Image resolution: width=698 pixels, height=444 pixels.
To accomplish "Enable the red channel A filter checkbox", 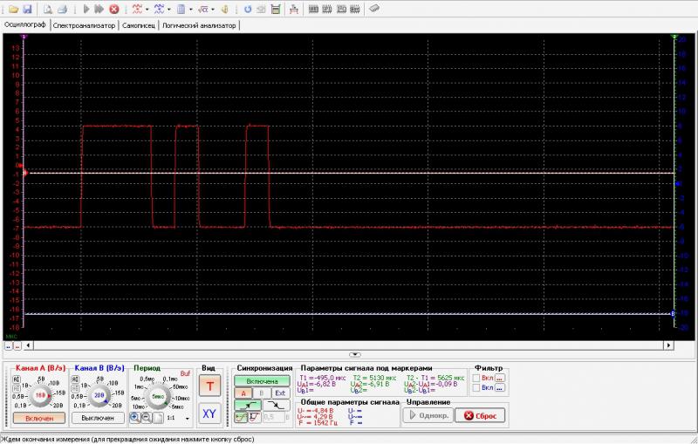I will (477, 379).
